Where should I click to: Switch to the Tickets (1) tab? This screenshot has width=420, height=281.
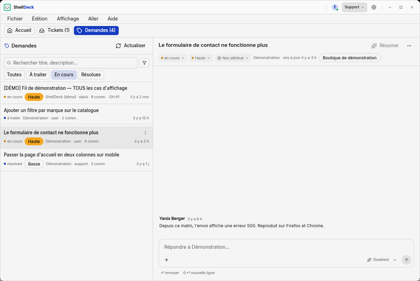click(54, 31)
